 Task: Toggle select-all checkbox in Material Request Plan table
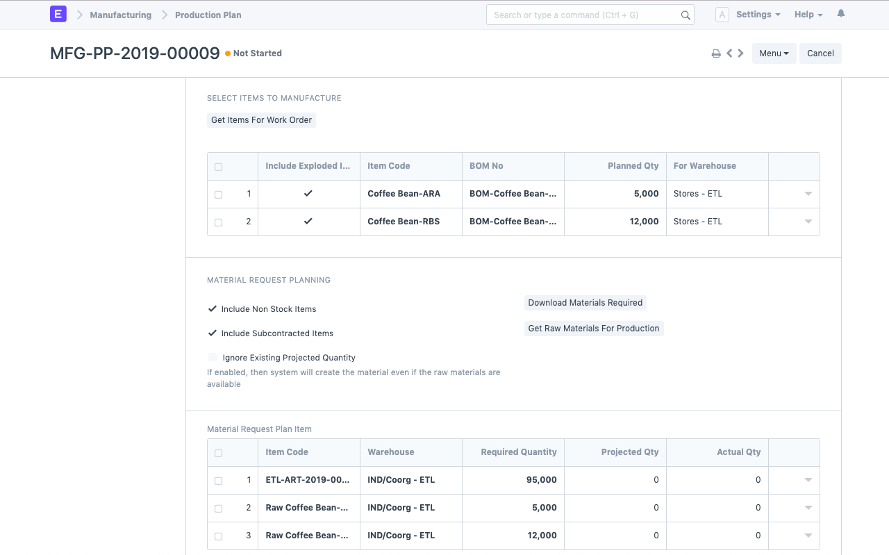(219, 453)
